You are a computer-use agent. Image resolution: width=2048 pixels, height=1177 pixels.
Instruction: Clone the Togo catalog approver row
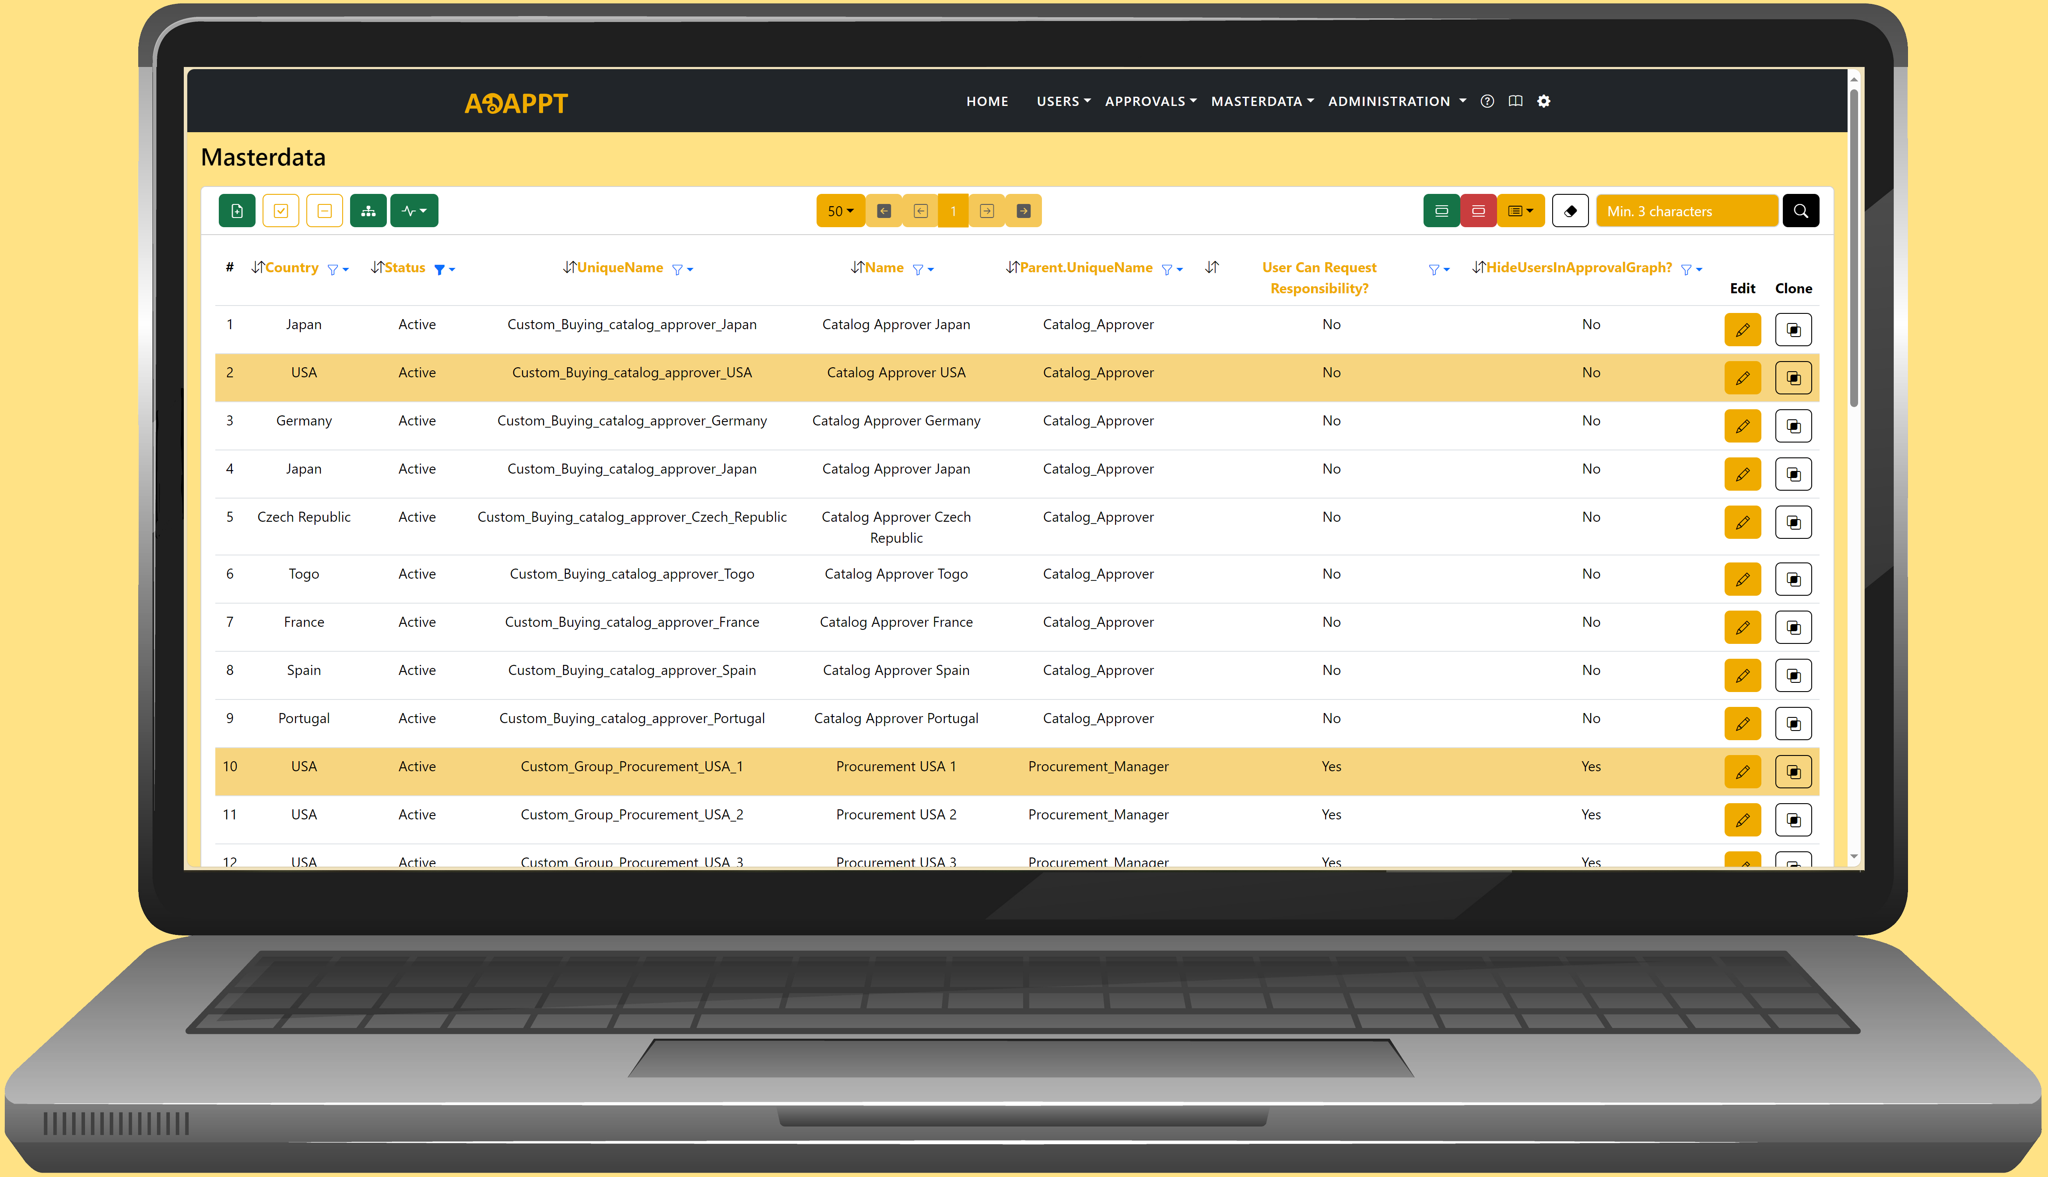pos(1792,580)
